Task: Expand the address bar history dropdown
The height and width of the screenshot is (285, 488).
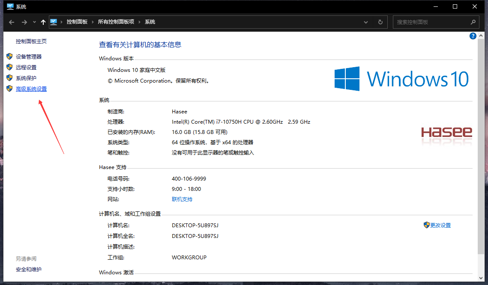Action: point(366,22)
